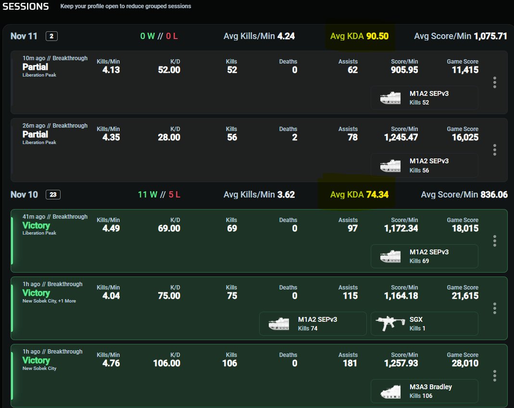Screen dimensions: 514x408
Task: Open the 41m ago Victory Liberation Peak match
Action: (x=259, y=241)
